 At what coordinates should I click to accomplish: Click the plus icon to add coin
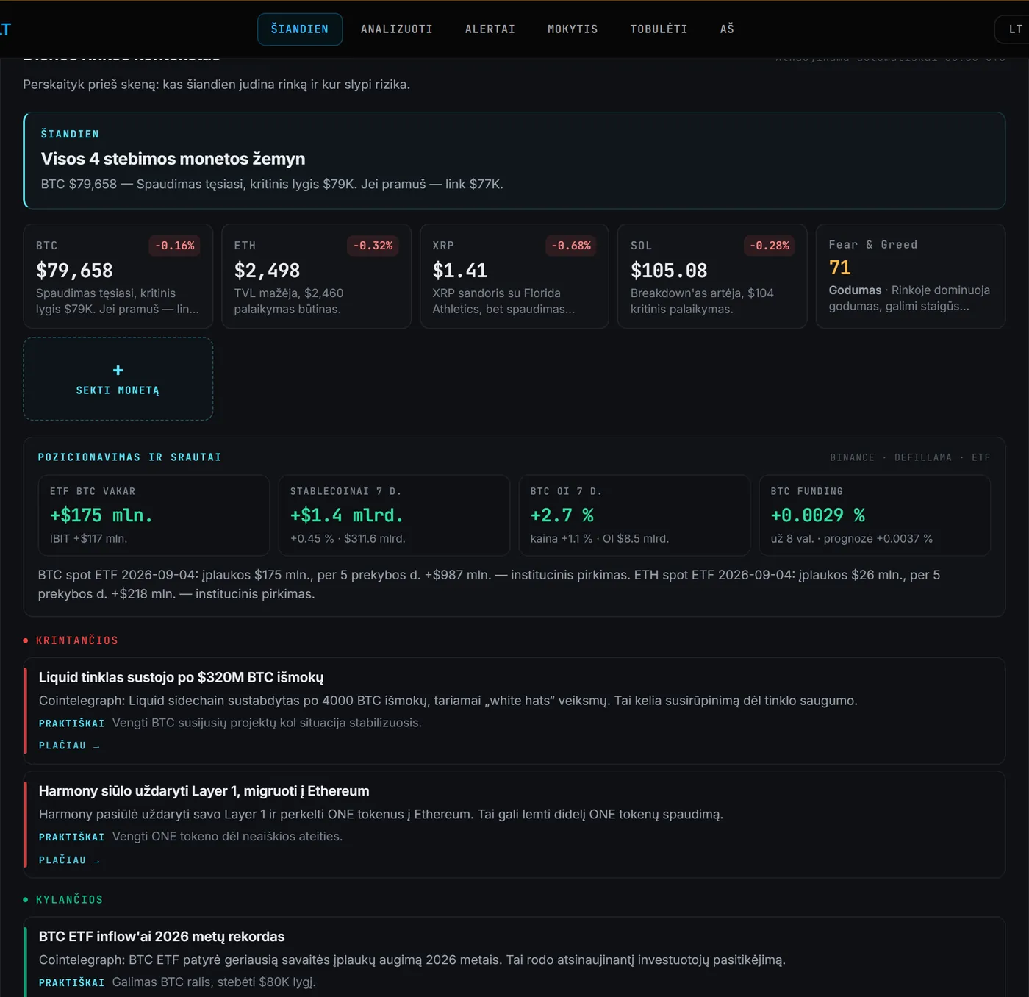tap(118, 371)
